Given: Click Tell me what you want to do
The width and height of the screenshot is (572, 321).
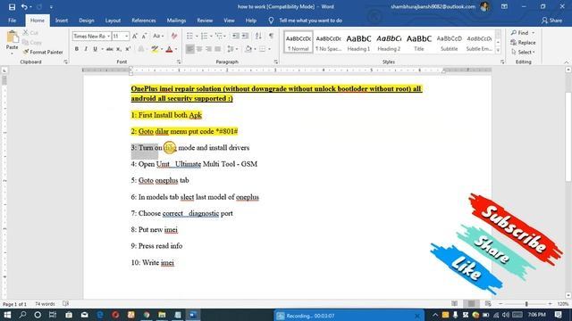Looking at the screenshot, I should [310, 21].
